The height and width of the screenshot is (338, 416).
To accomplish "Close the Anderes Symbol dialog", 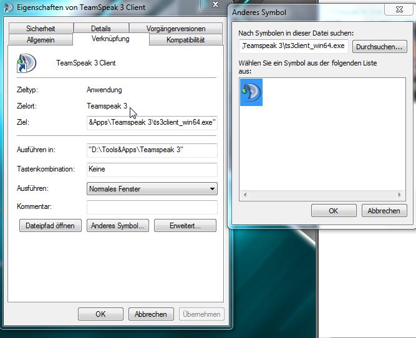I will coord(399,9).
